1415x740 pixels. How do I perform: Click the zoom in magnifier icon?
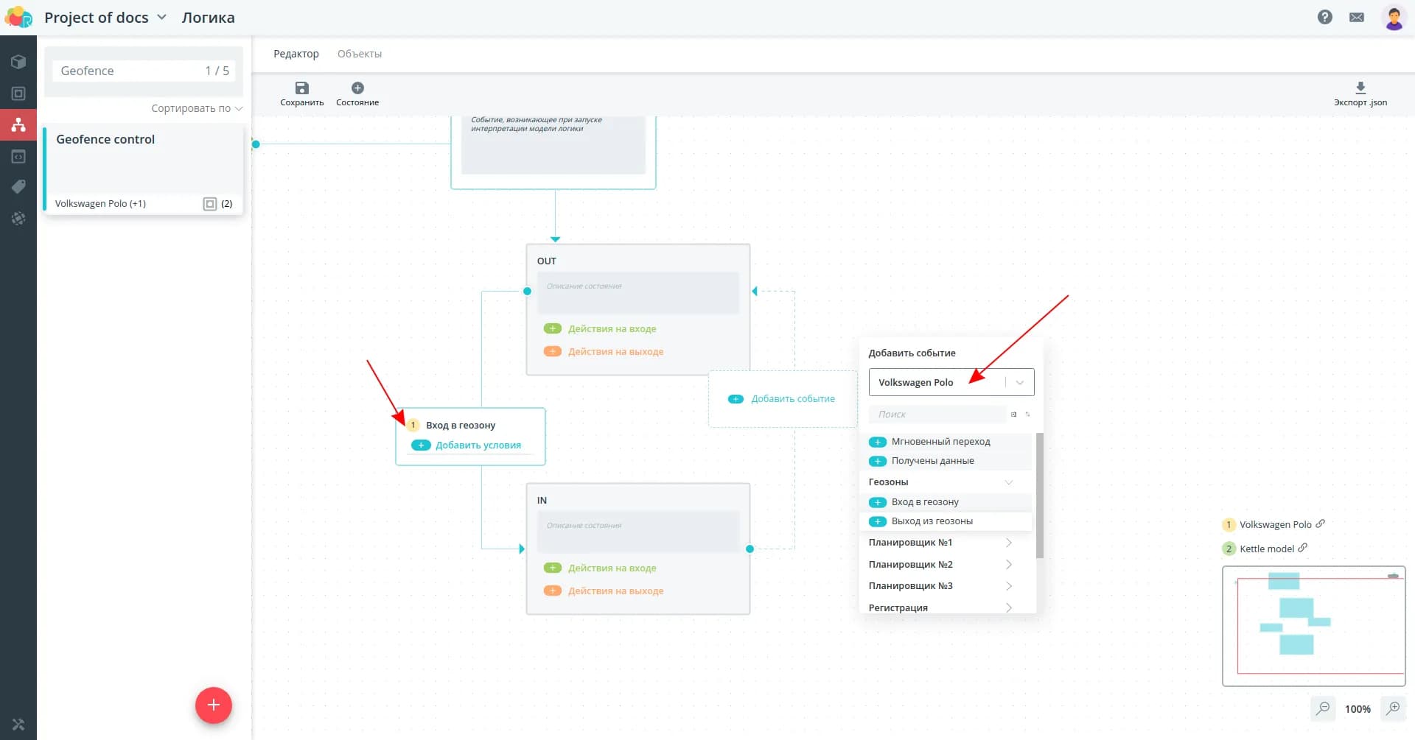(1393, 708)
